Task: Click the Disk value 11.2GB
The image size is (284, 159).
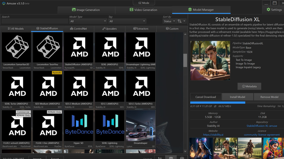Action: pos(262,117)
